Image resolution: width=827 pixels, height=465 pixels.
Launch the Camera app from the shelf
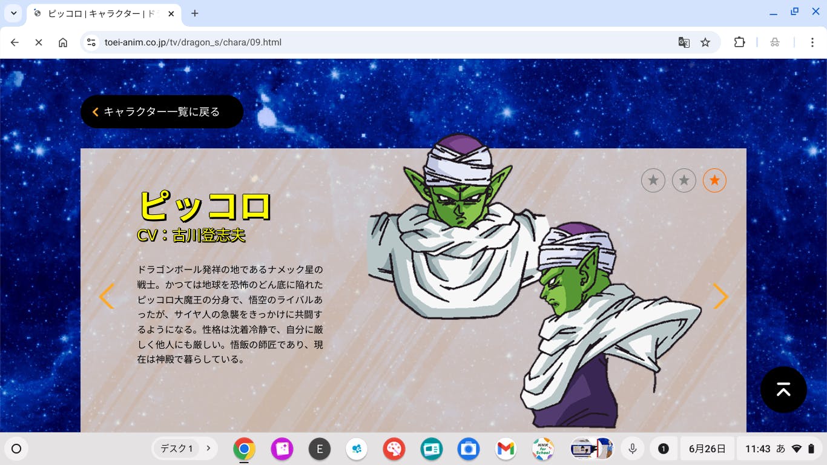coord(468,449)
